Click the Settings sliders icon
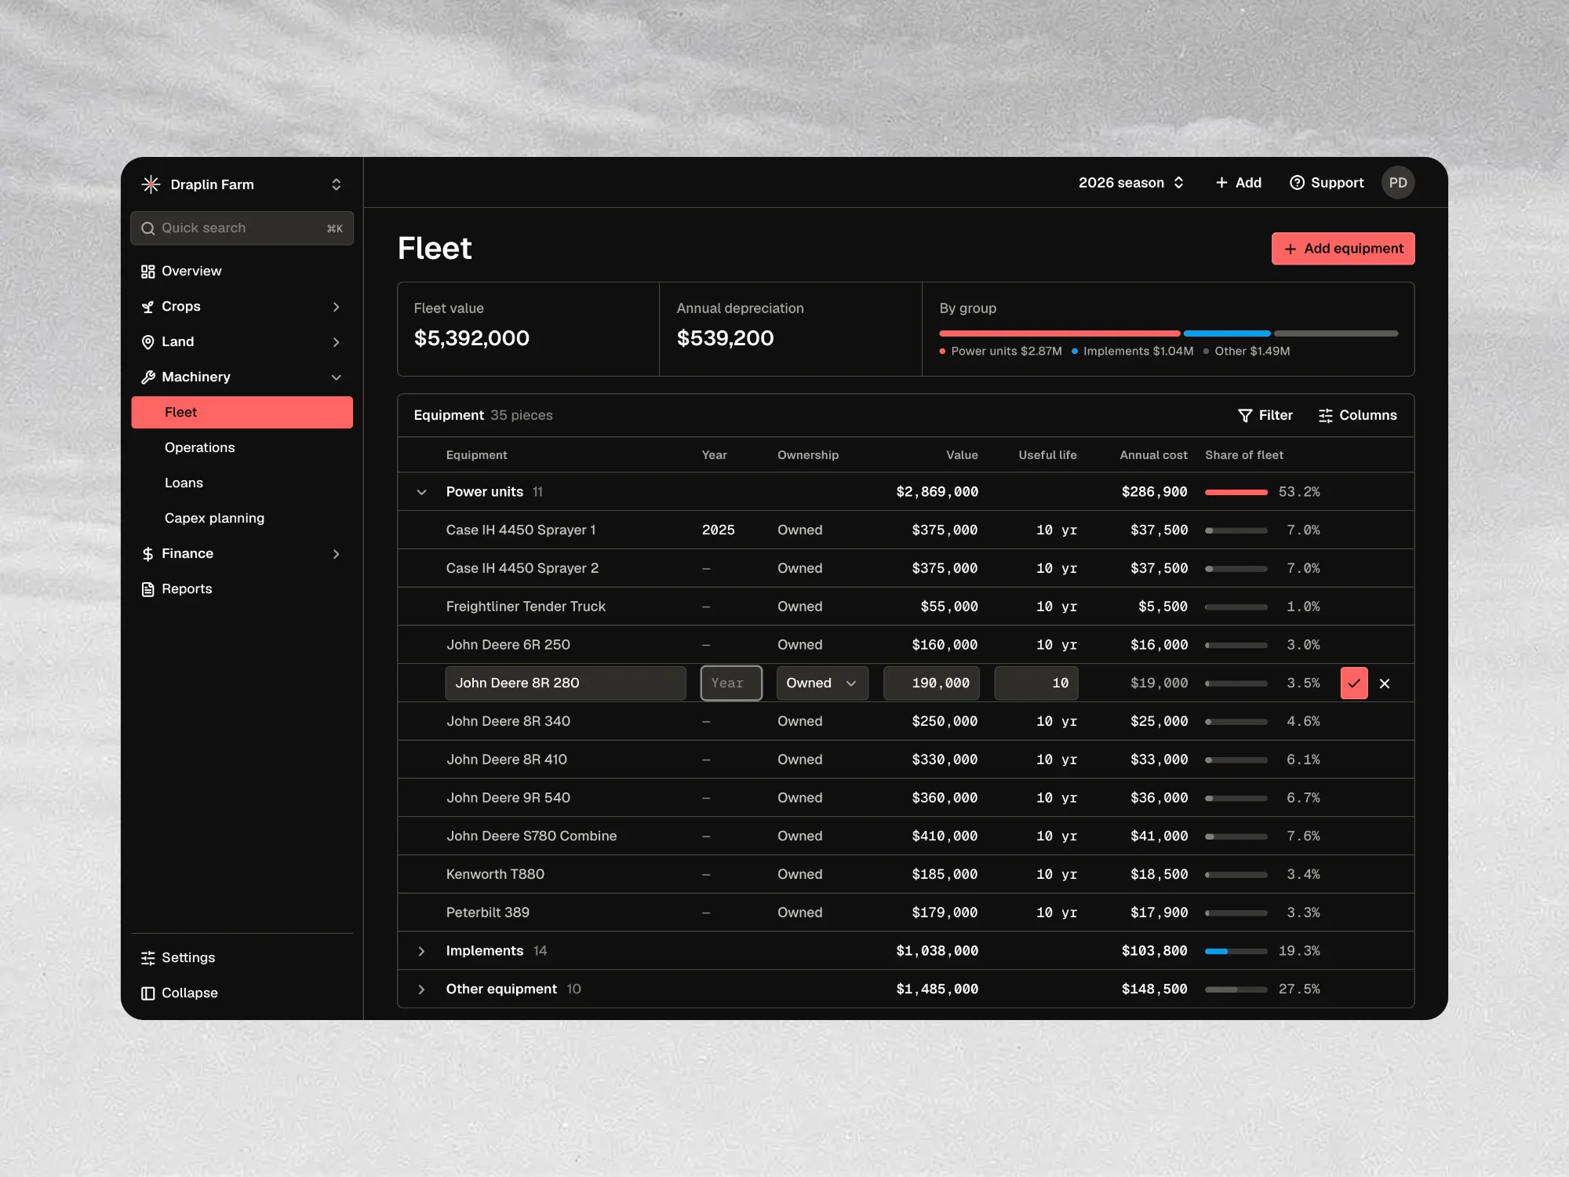Screen dimensions: 1569x1177 pos(147,958)
